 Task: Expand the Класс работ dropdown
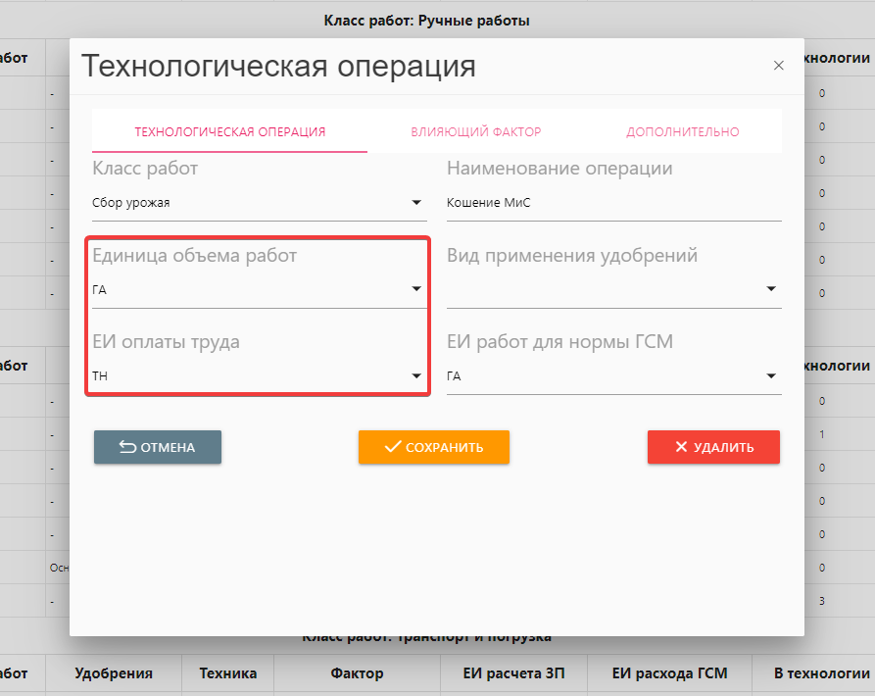tap(416, 204)
